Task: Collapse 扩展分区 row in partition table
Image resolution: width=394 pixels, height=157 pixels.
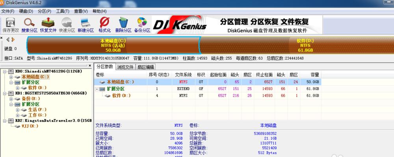Action: 97,89
